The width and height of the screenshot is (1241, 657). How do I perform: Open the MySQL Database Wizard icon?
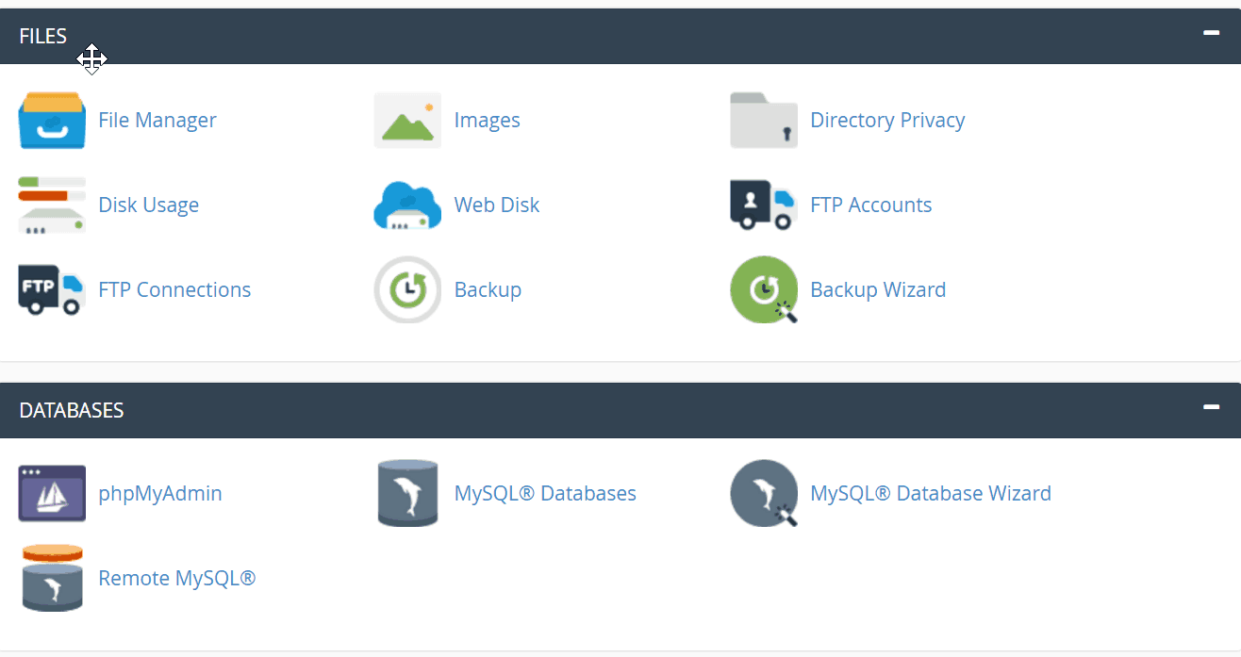[764, 493]
